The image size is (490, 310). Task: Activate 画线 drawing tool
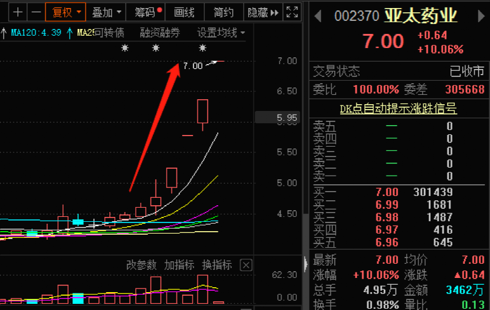(x=185, y=12)
